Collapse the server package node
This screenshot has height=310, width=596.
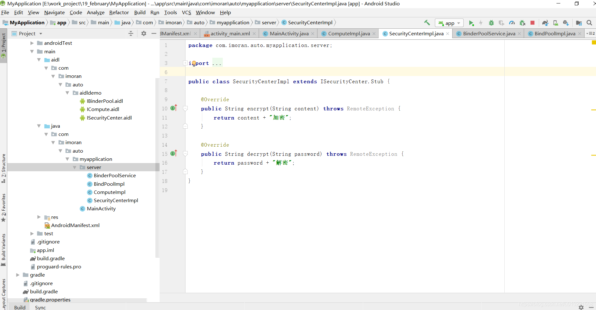click(75, 167)
